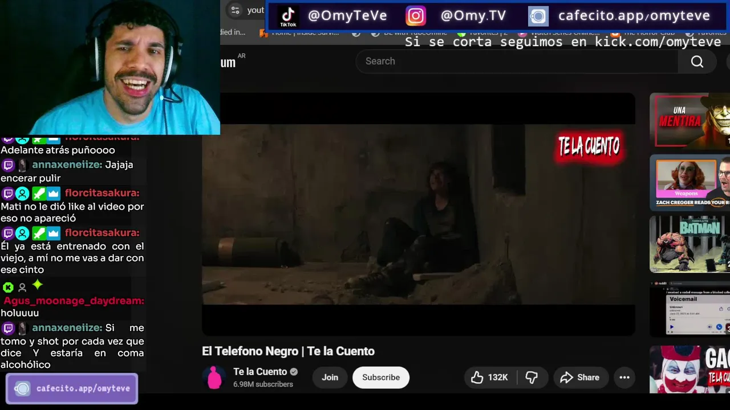The width and height of the screenshot is (730, 410).
Task: Open the Una Mentira recommended thumbnail
Action: tap(690, 120)
